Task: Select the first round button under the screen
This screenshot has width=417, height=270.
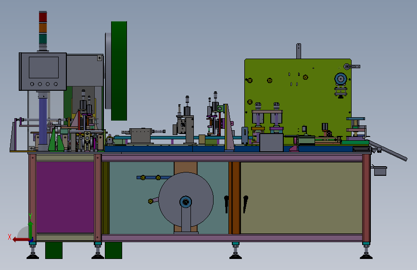Action: pyautogui.click(x=32, y=84)
